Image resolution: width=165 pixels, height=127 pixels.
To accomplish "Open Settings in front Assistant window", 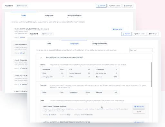I will click(153, 34).
